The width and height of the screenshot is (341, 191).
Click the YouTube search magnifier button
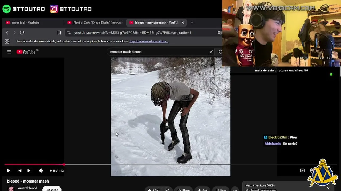(220, 52)
